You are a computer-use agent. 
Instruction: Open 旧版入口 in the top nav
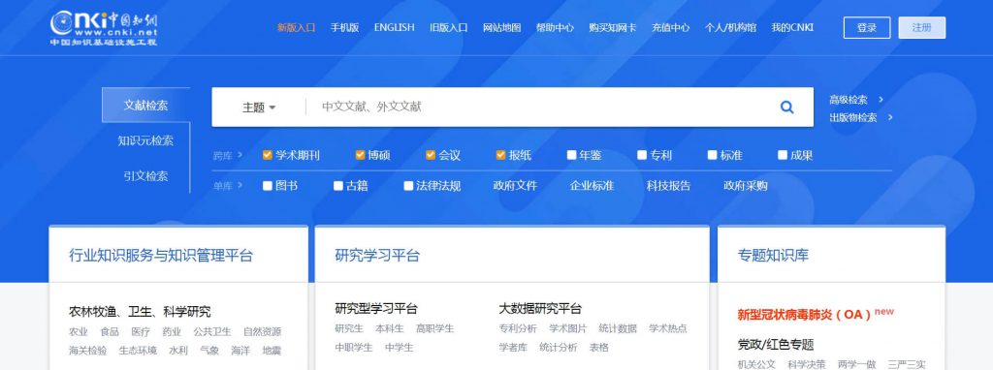(448, 28)
